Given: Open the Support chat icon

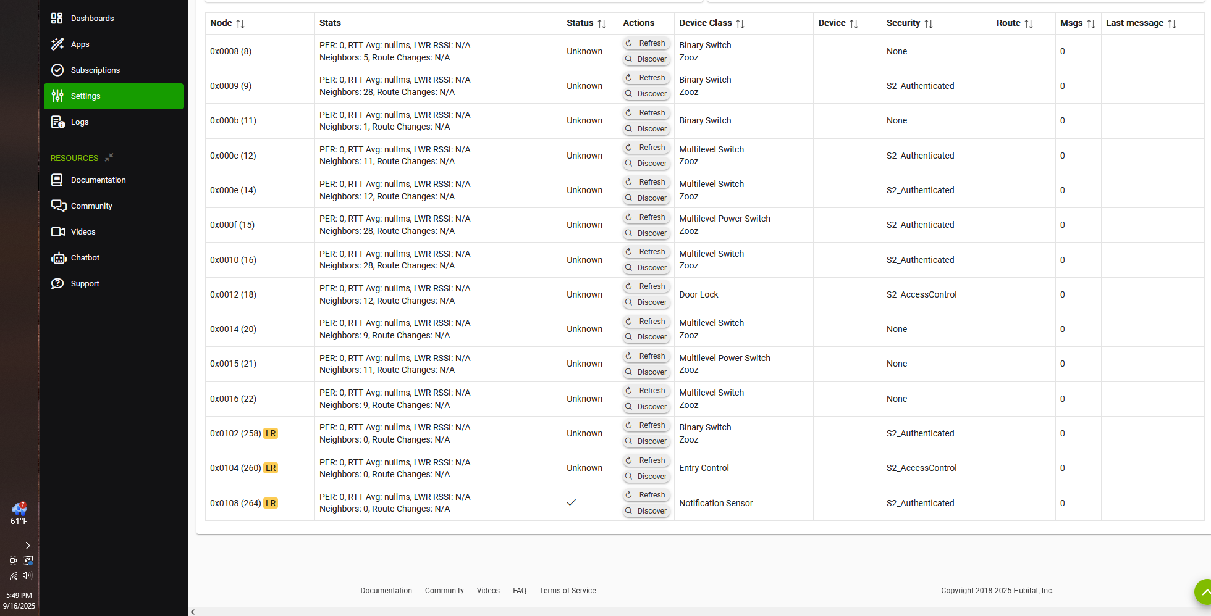Looking at the screenshot, I should tap(57, 284).
